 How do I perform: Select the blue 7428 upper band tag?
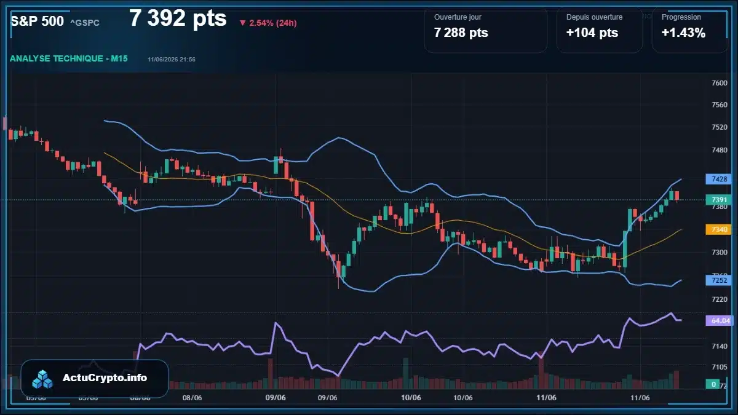(x=719, y=179)
